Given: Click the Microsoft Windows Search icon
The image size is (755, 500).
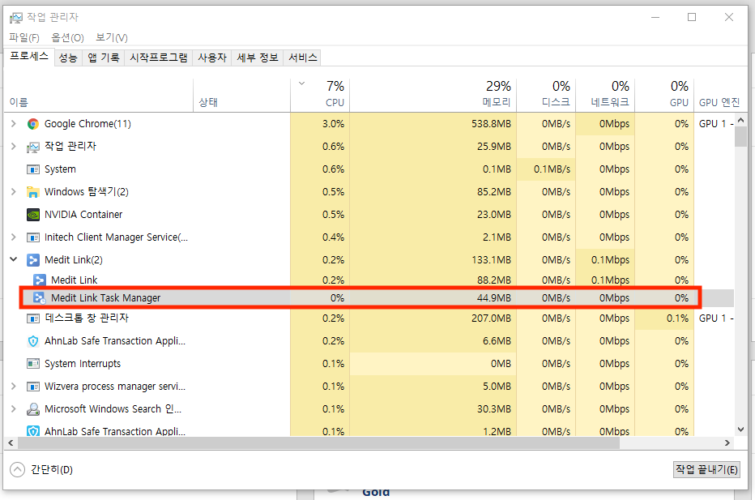Looking at the screenshot, I should pyautogui.click(x=32, y=409).
